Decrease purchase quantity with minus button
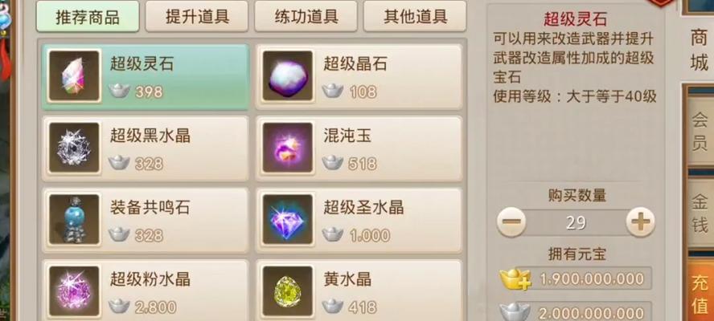 click(x=511, y=222)
